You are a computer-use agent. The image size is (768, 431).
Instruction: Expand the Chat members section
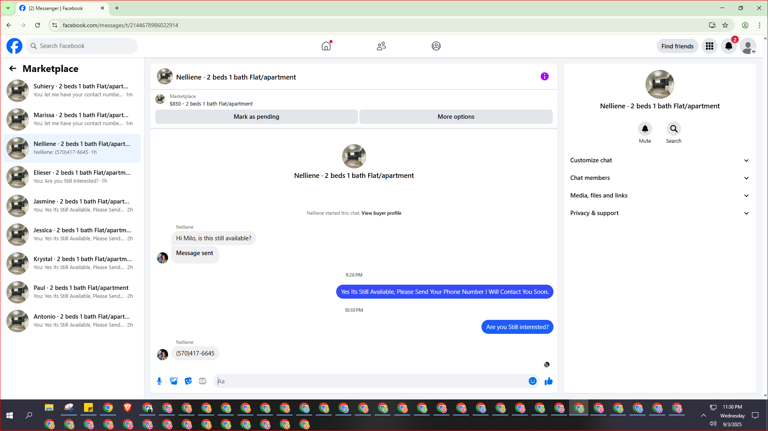pyautogui.click(x=660, y=178)
